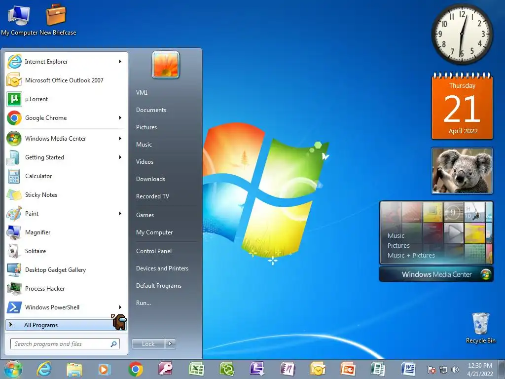Open Windows Media Center in Start menu list

tap(66, 139)
